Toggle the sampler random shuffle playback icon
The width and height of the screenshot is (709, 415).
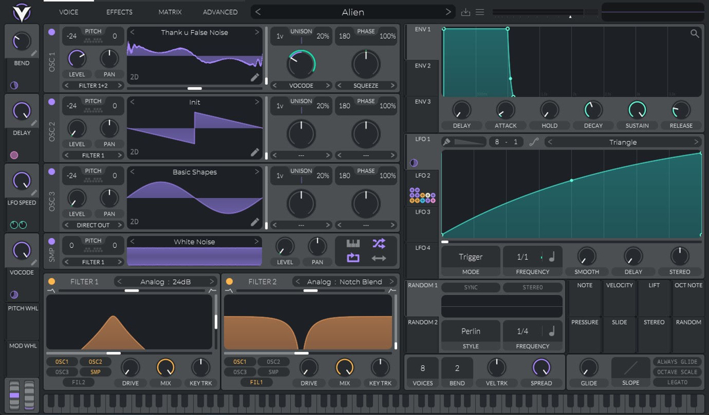click(379, 243)
